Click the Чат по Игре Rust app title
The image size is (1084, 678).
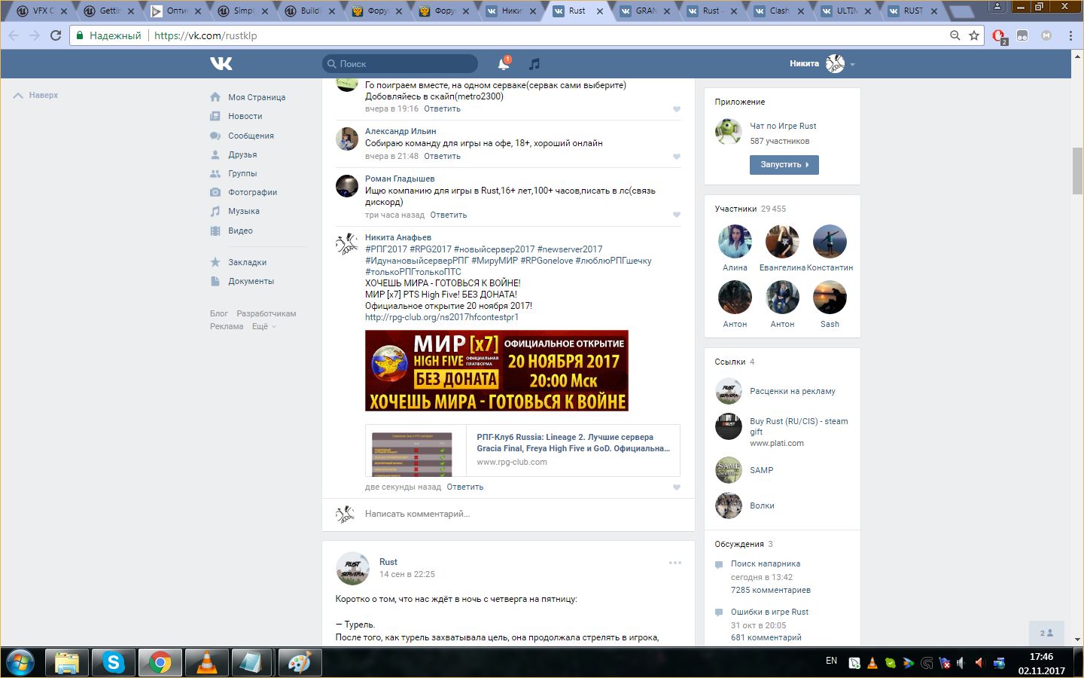click(783, 127)
